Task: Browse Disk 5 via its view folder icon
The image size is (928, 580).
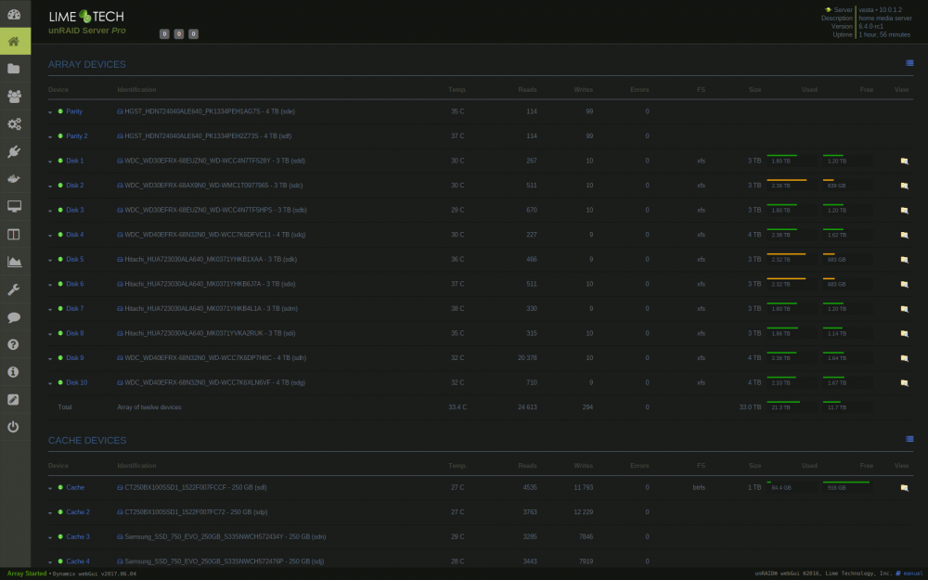Action: 904,260
